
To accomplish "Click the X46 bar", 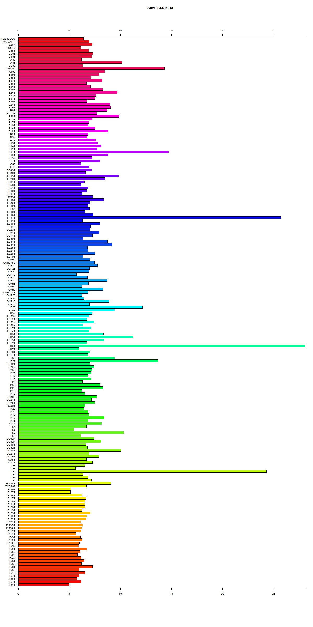I will [70, 62].
